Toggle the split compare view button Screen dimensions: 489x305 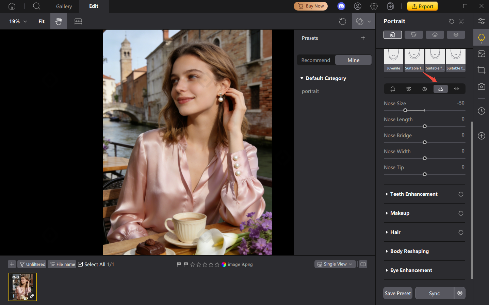363,264
